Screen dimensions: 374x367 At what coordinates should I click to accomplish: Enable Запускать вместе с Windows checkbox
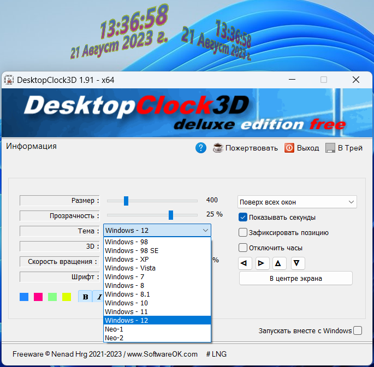(358, 330)
